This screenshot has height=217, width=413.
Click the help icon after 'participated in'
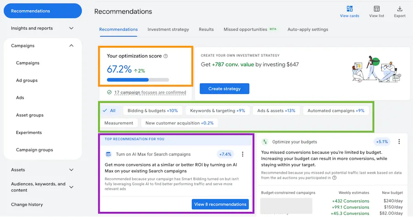[x=334, y=178]
